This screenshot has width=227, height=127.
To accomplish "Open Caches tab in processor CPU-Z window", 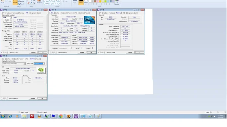I will click(57, 13).
